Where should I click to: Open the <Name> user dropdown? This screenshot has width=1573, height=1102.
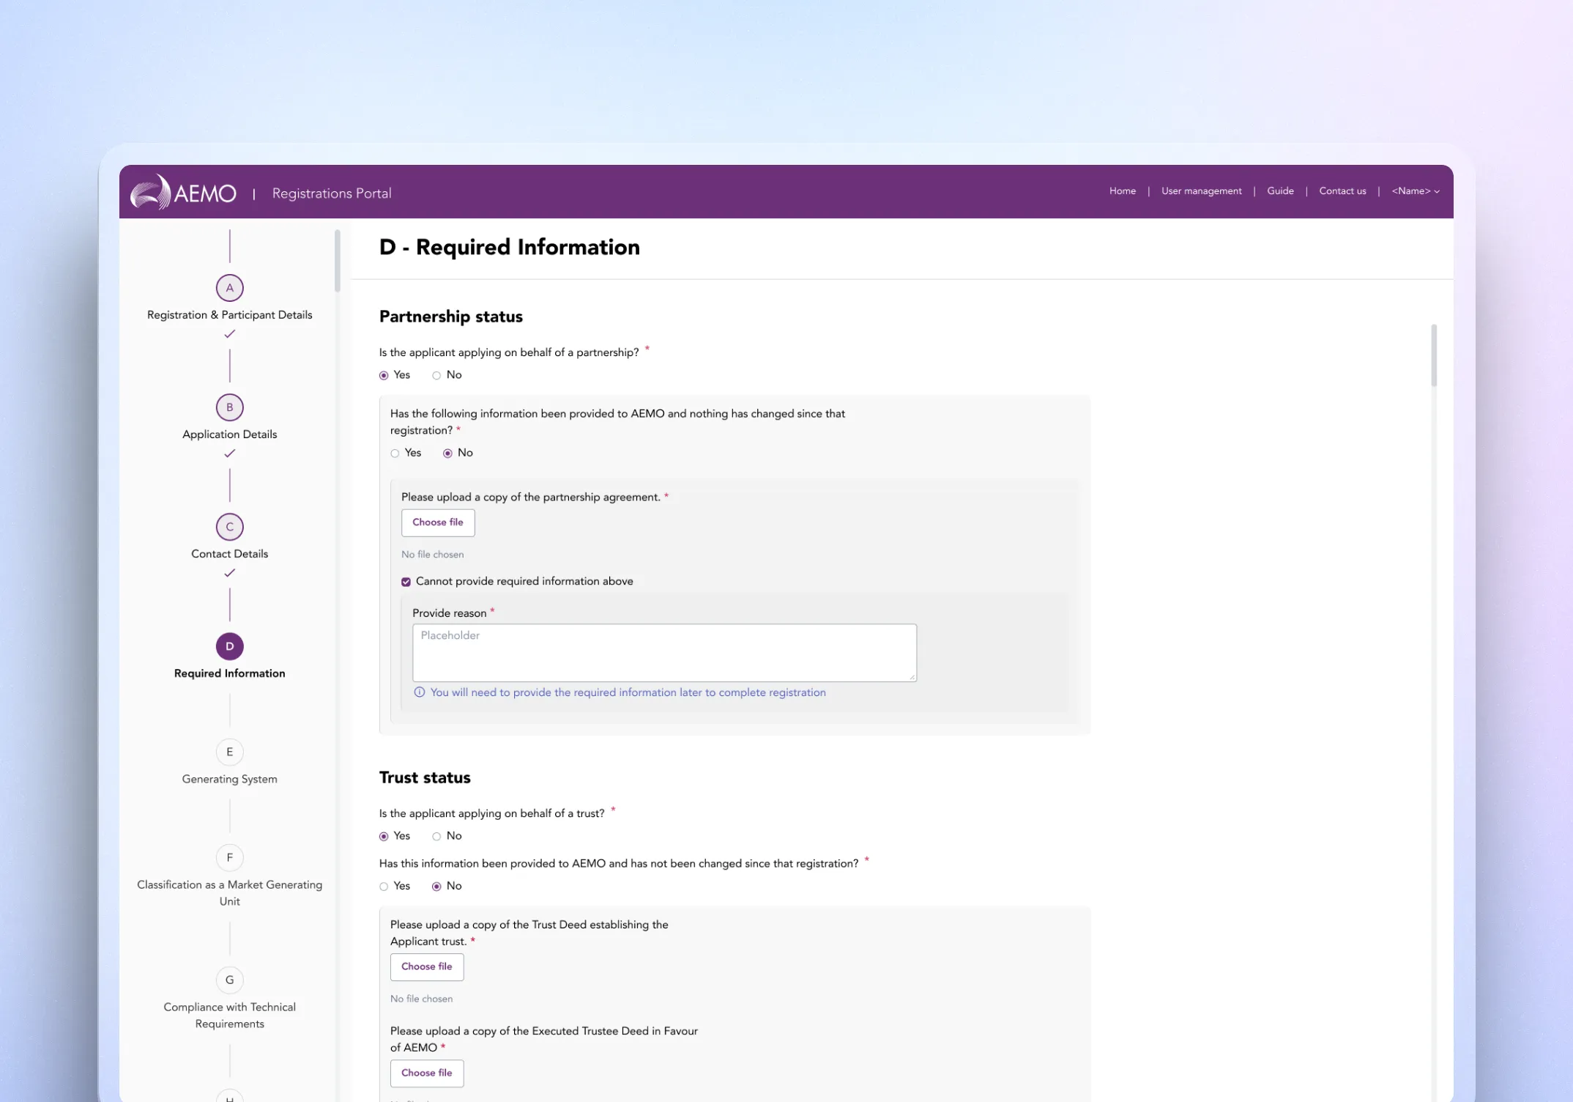tap(1415, 191)
